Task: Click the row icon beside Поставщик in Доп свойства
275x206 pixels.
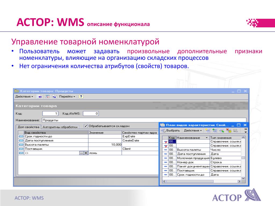Action: pyautogui.click(x=21, y=149)
